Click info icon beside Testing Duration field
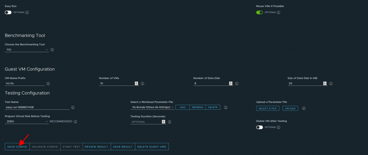This screenshot has width=368, height=155. coord(169,122)
